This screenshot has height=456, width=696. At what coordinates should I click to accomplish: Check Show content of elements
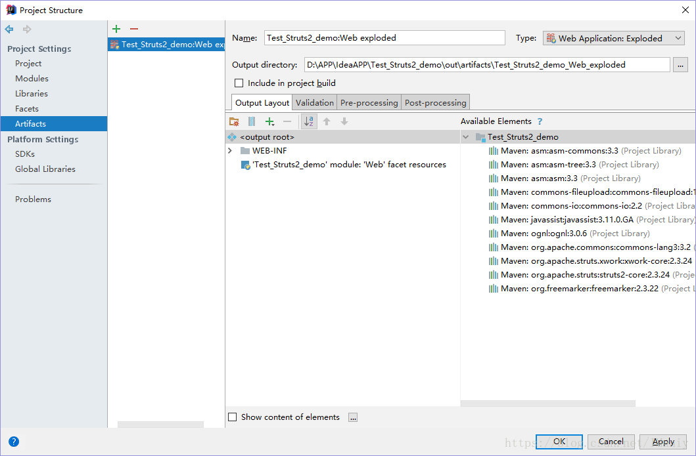(x=232, y=417)
